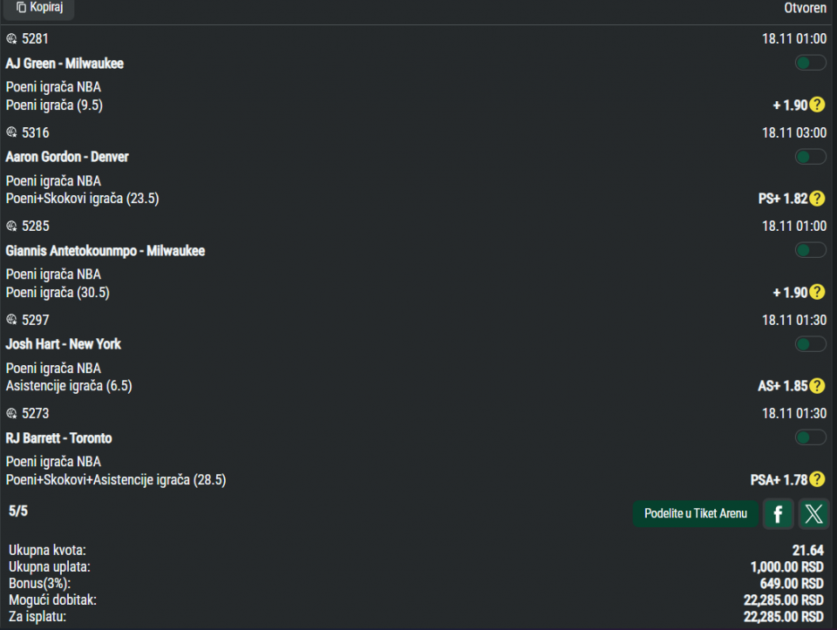Screen dimensions: 837x630
Task: Open help icon next to PS+ 1.82
Action: (817, 199)
